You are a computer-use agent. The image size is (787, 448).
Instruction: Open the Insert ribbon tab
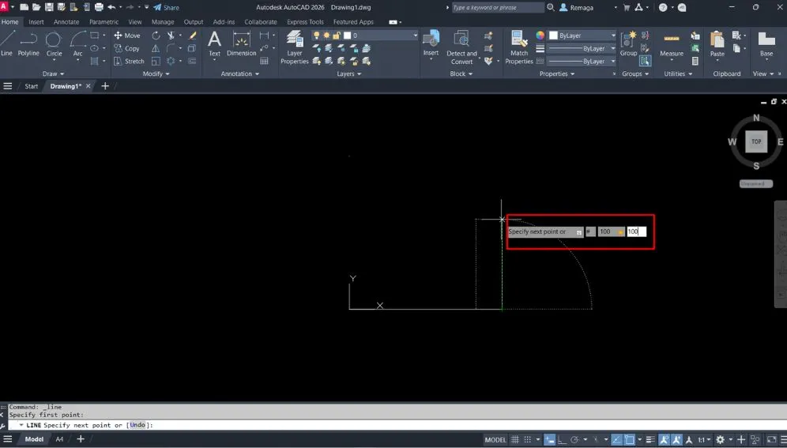[36, 22]
